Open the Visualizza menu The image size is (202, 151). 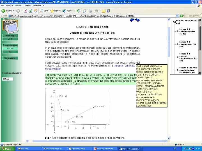point(19,6)
